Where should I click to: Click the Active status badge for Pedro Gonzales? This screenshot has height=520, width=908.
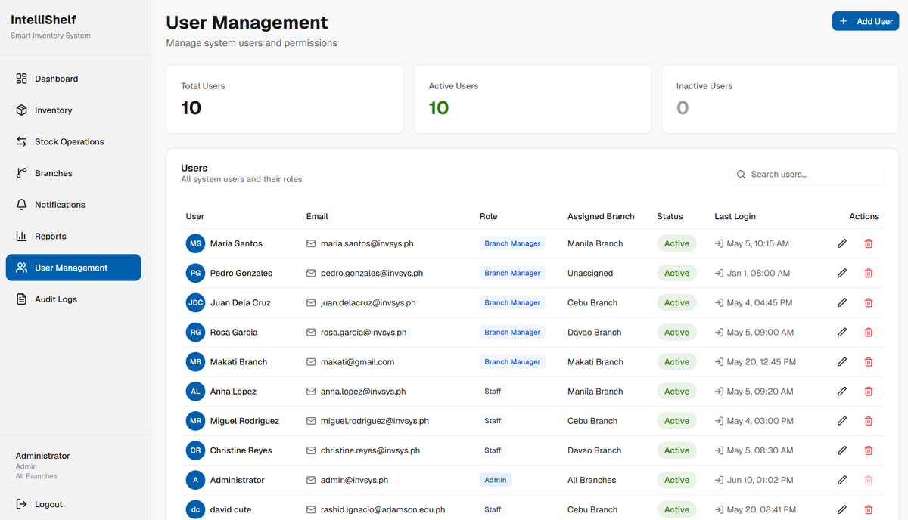[x=676, y=273]
